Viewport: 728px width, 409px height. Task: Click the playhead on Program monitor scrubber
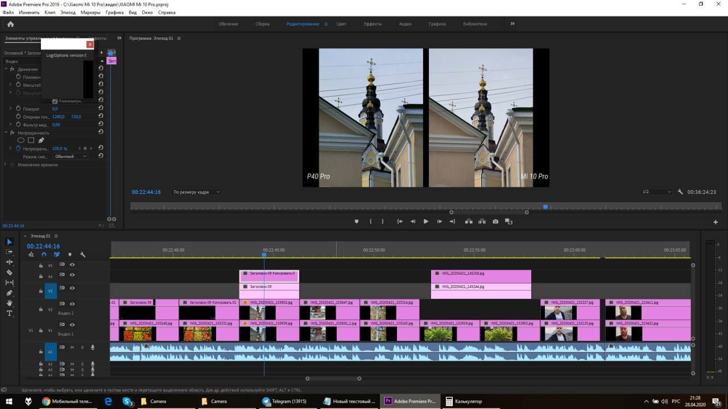click(x=545, y=207)
